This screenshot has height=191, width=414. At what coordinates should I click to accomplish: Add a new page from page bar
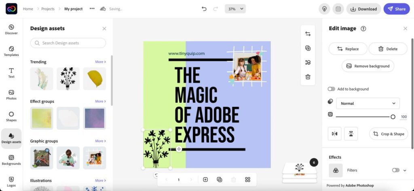205,179
